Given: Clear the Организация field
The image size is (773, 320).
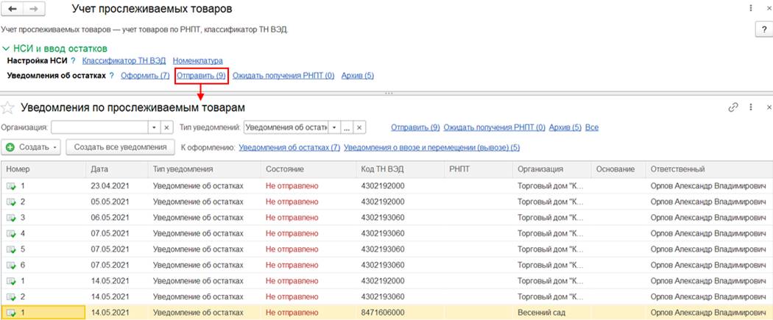Looking at the screenshot, I should pos(166,127).
